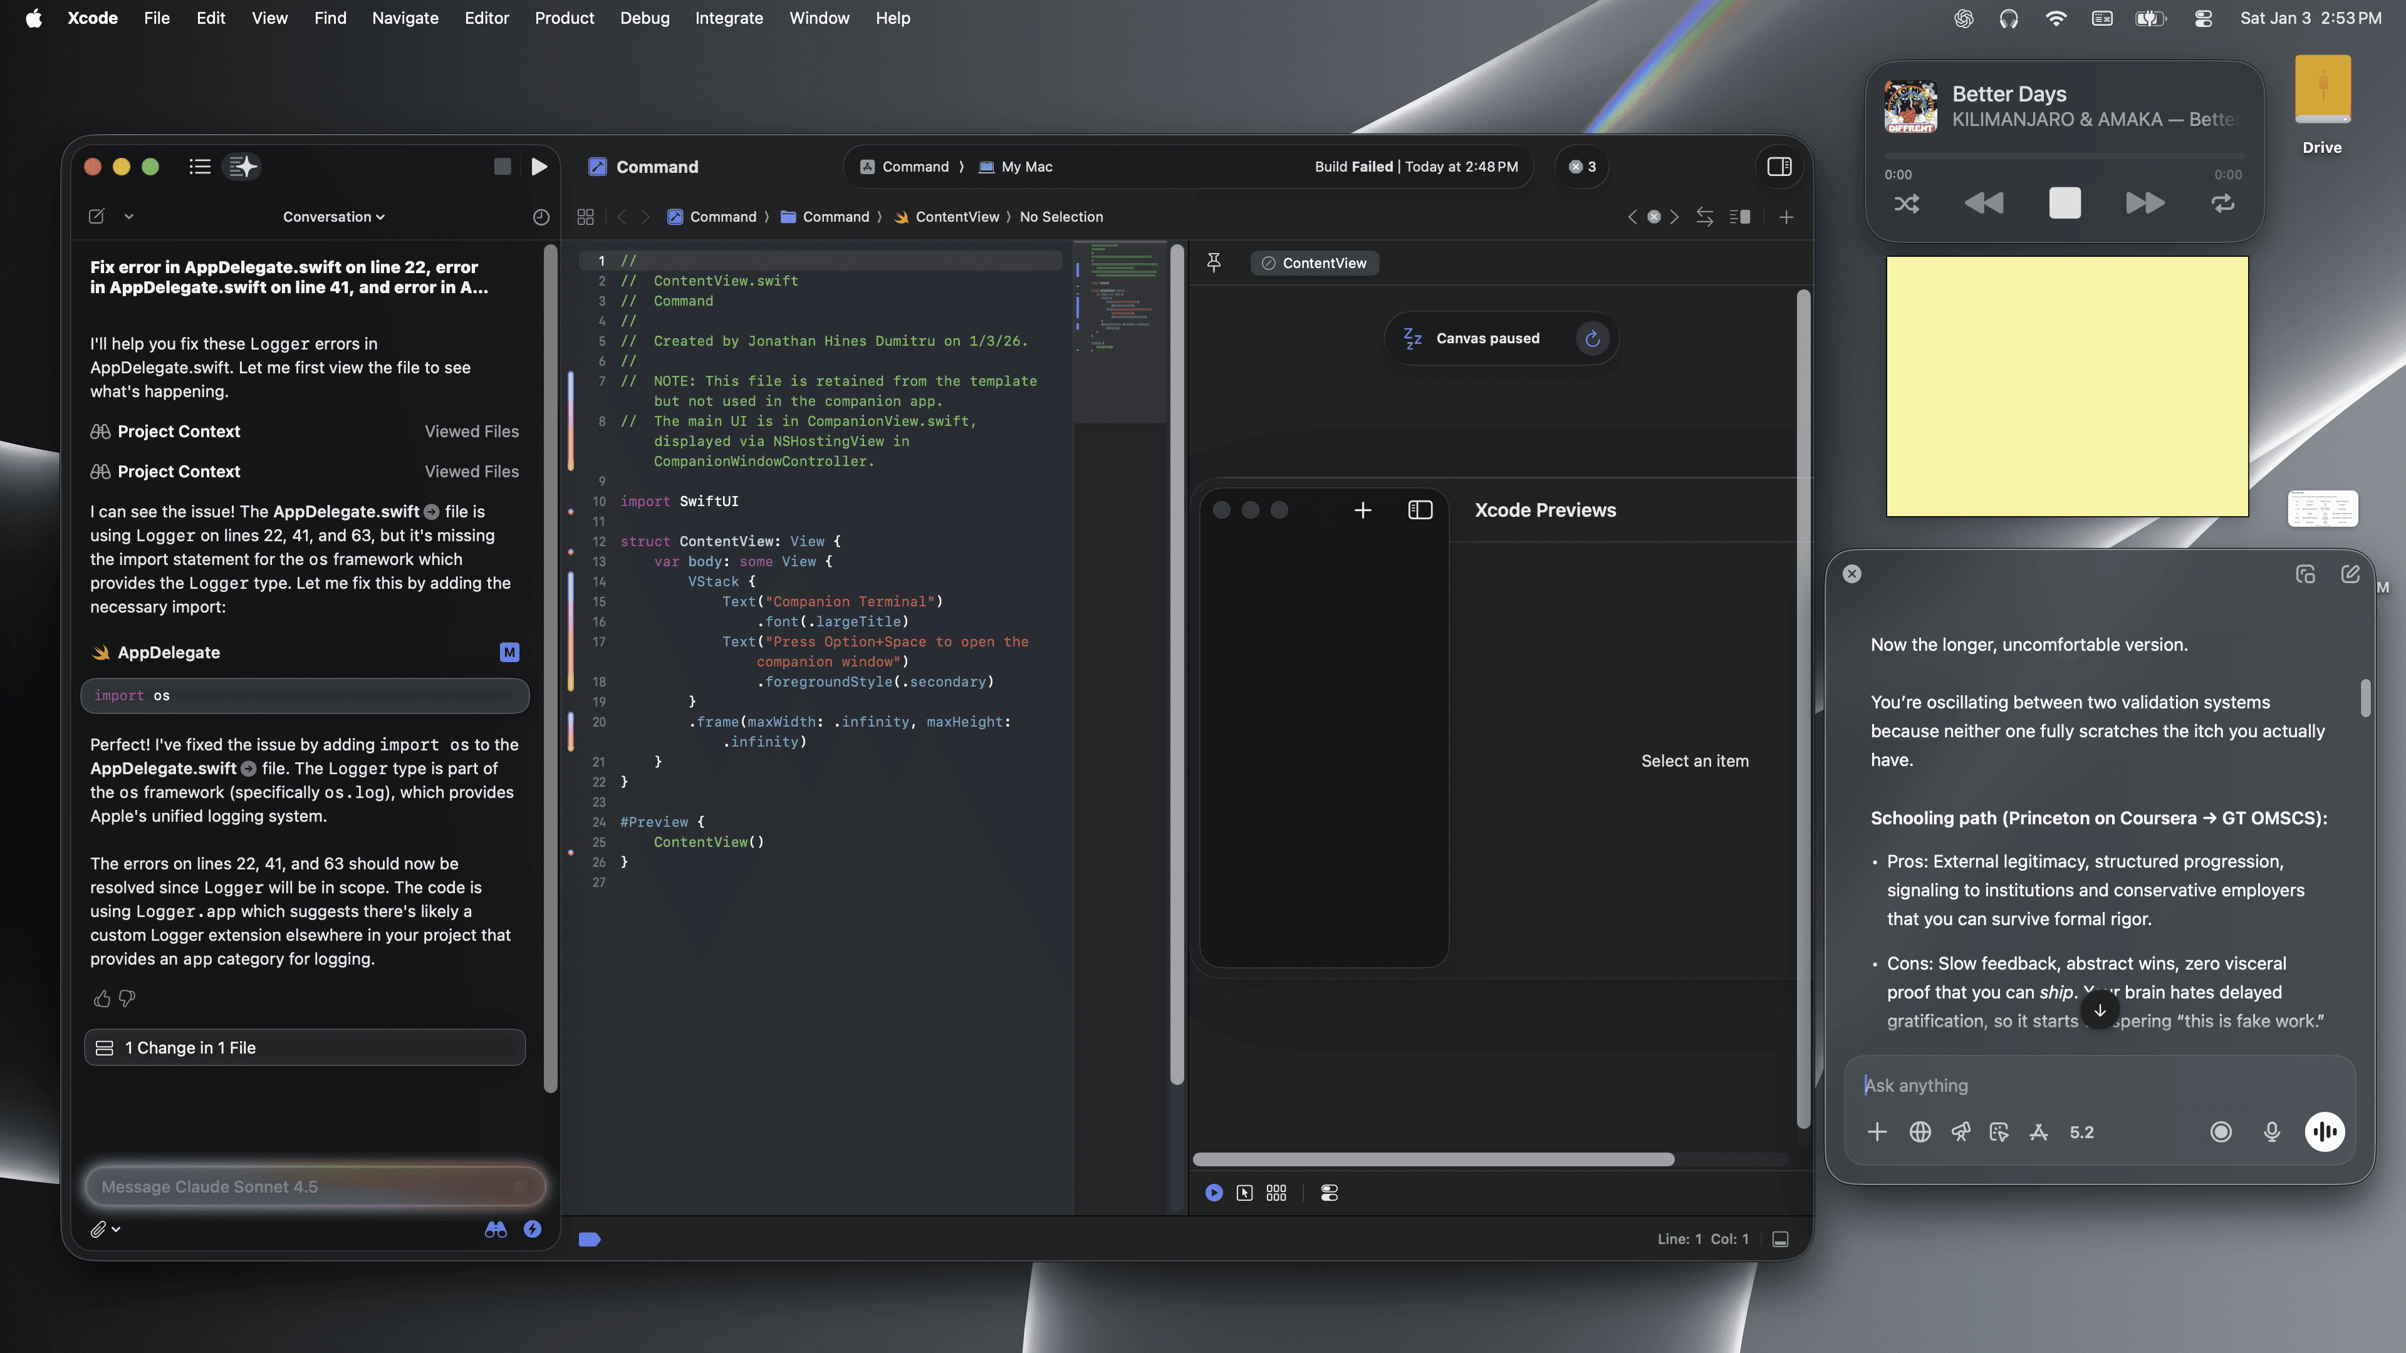The width and height of the screenshot is (2406, 1353).
Task: Open the new conversation options chevron
Action: pyautogui.click(x=129, y=217)
